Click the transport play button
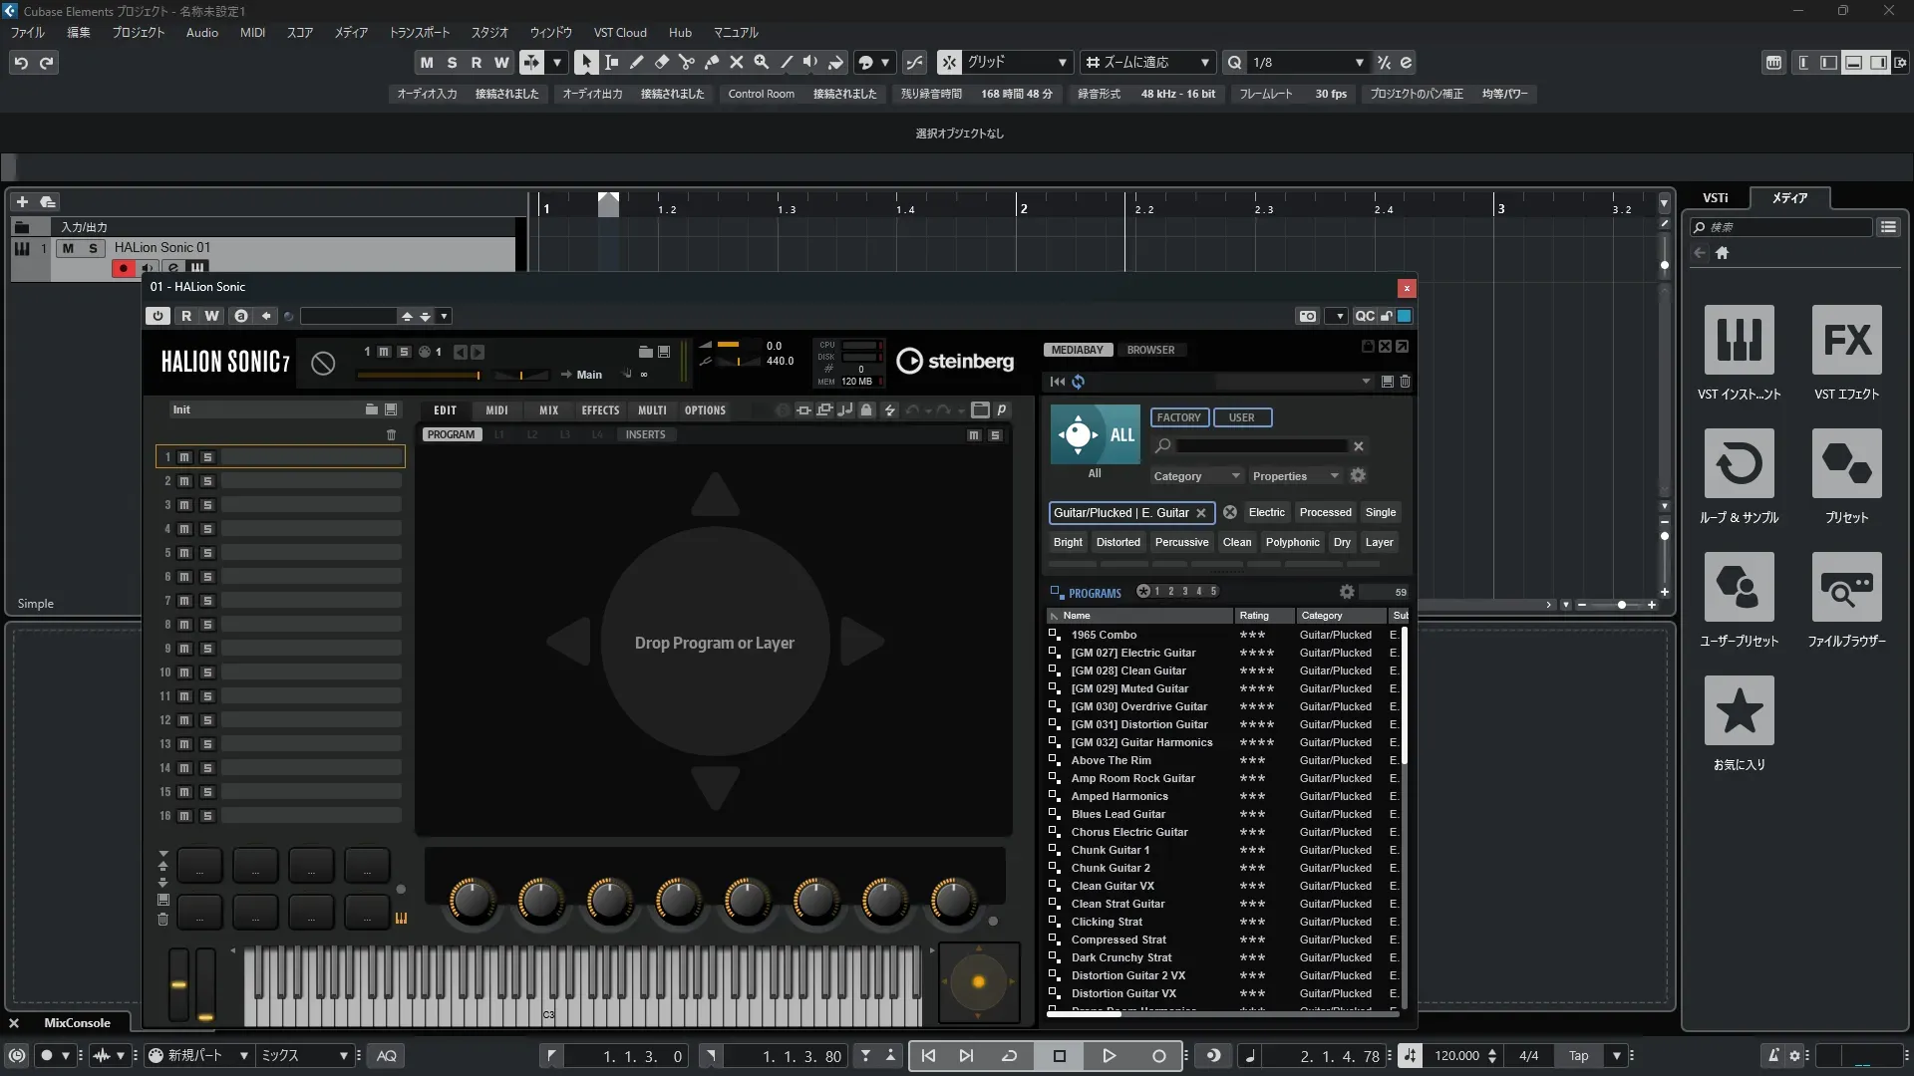1914x1076 pixels. point(1109,1055)
